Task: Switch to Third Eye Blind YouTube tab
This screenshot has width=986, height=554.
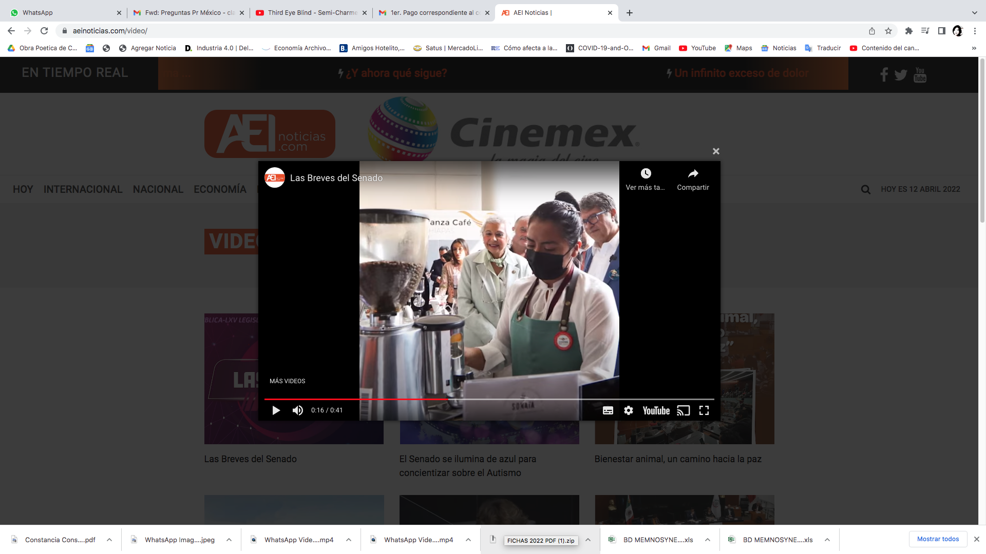Action: pyautogui.click(x=311, y=13)
